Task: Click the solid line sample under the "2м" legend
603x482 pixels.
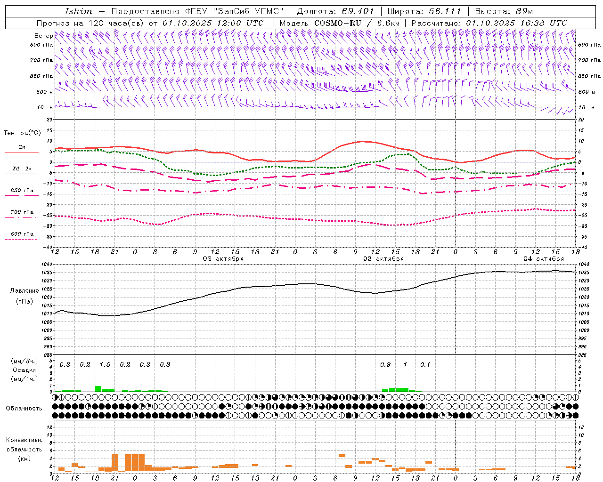Action: (x=22, y=152)
